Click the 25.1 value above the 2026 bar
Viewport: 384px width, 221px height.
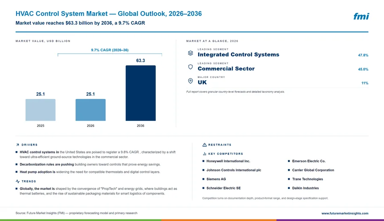point(90,94)
